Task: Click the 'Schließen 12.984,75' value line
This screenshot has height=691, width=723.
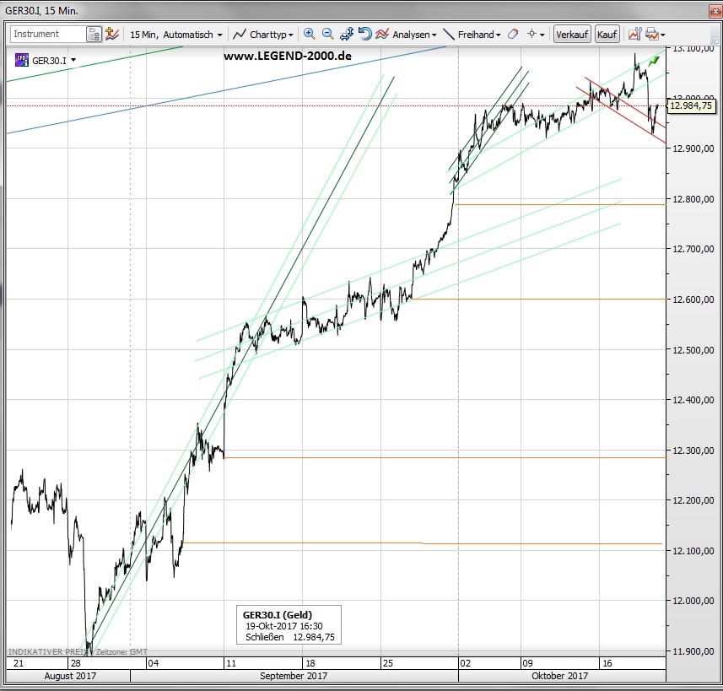Action: click(290, 637)
